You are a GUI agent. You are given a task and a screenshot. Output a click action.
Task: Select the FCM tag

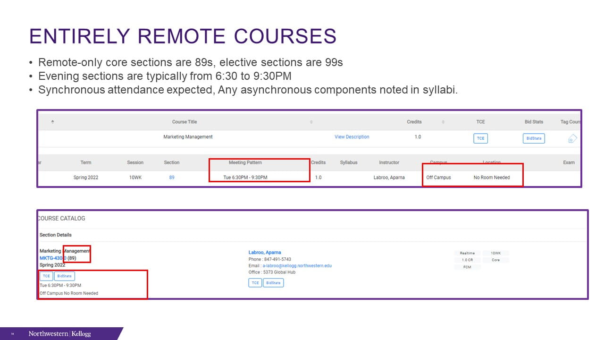coord(467,267)
